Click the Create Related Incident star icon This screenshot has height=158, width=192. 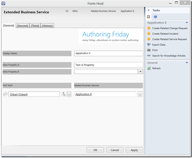(x=149, y=34)
